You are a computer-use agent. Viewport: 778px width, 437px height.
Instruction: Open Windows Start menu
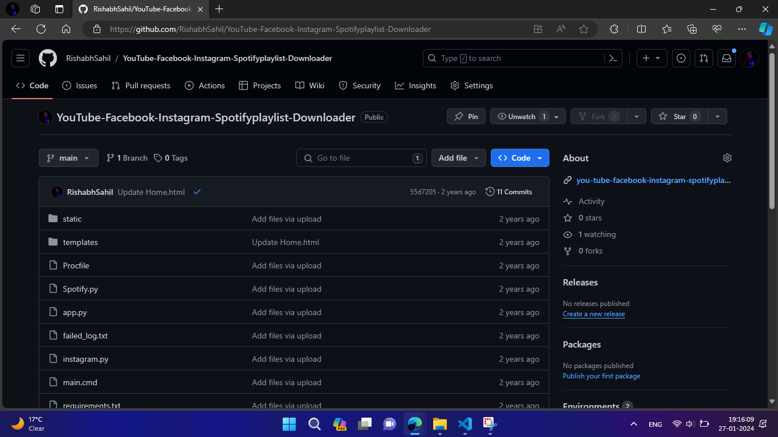pyautogui.click(x=289, y=424)
